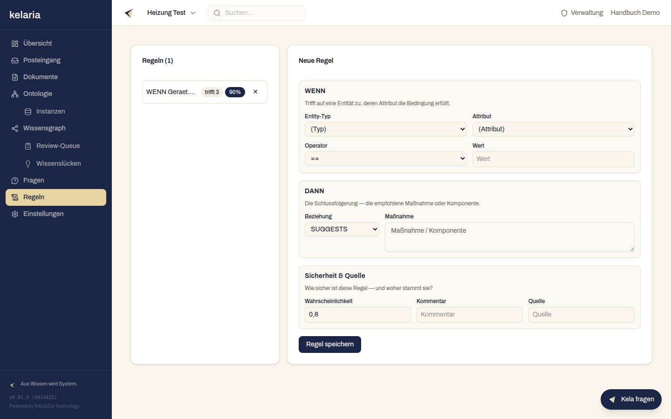
Task: Click the trifft 3 badge
Action: (212, 92)
